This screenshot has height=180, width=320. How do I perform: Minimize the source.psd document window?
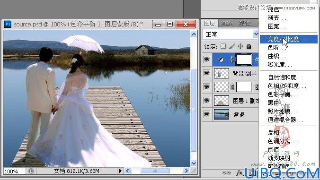point(158,24)
